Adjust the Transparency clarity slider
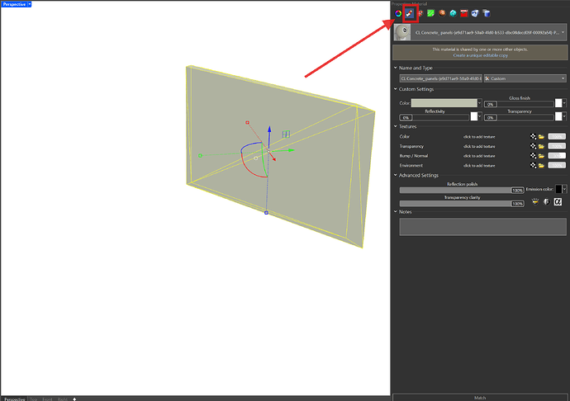This screenshot has width=570, height=401. (462, 204)
